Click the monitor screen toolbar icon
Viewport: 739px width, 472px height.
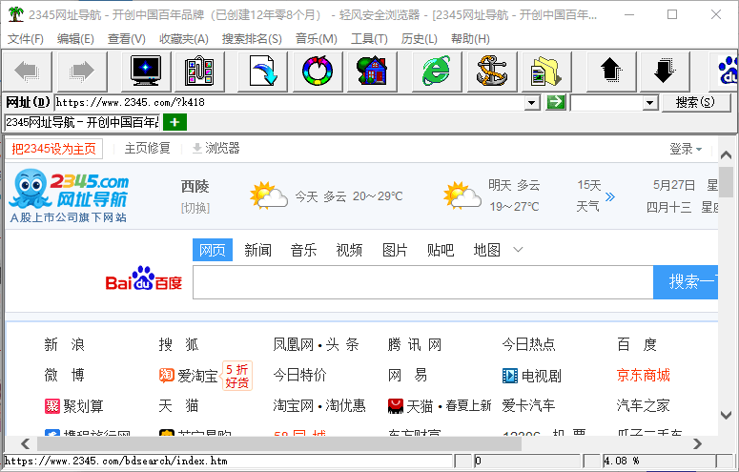coord(146,71)
